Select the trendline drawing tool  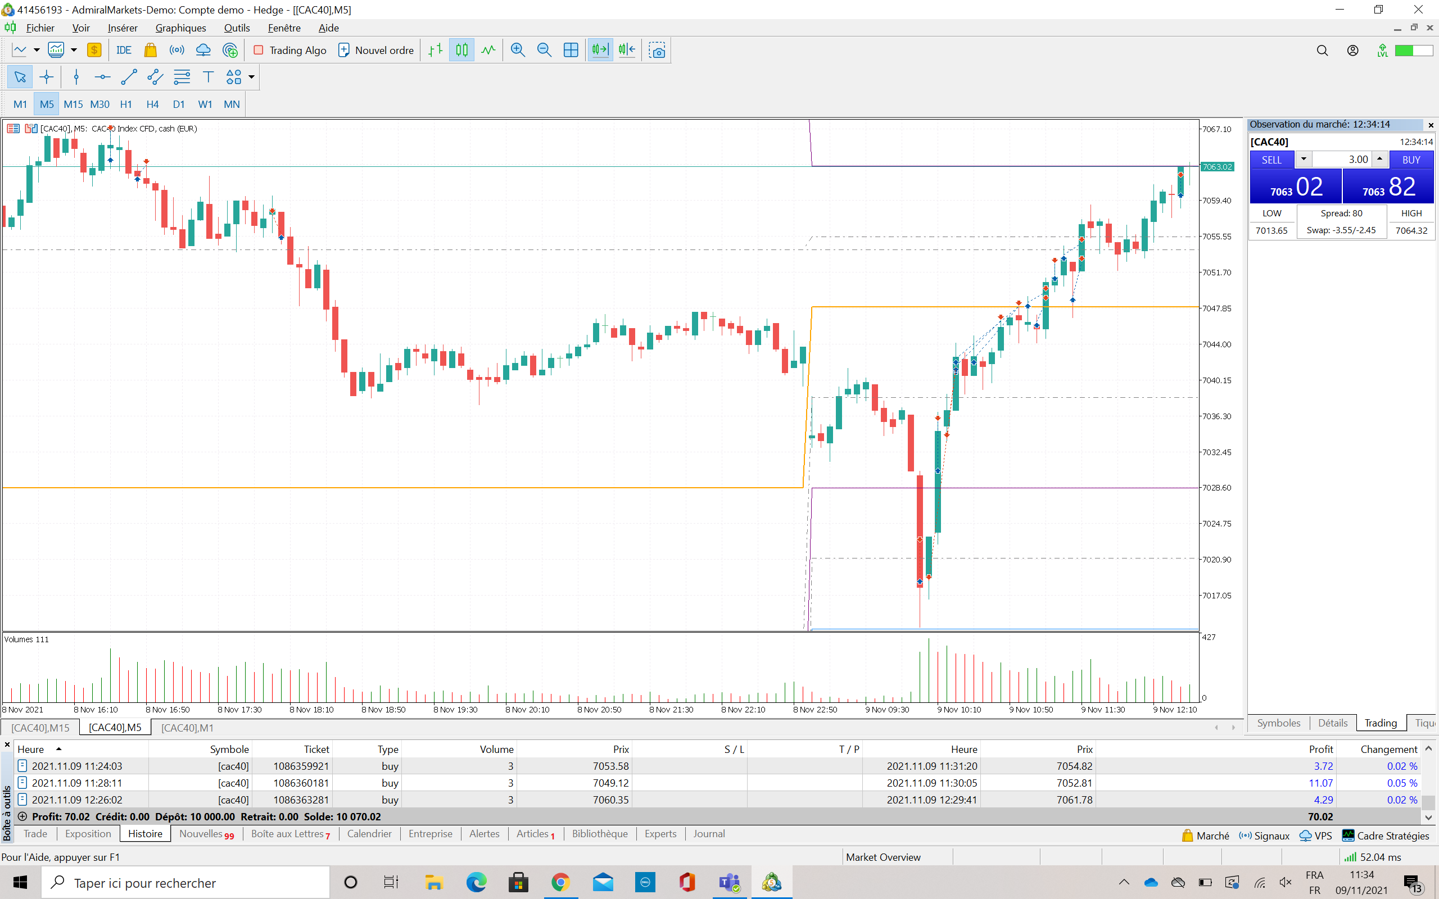click(x=128, y=78)
